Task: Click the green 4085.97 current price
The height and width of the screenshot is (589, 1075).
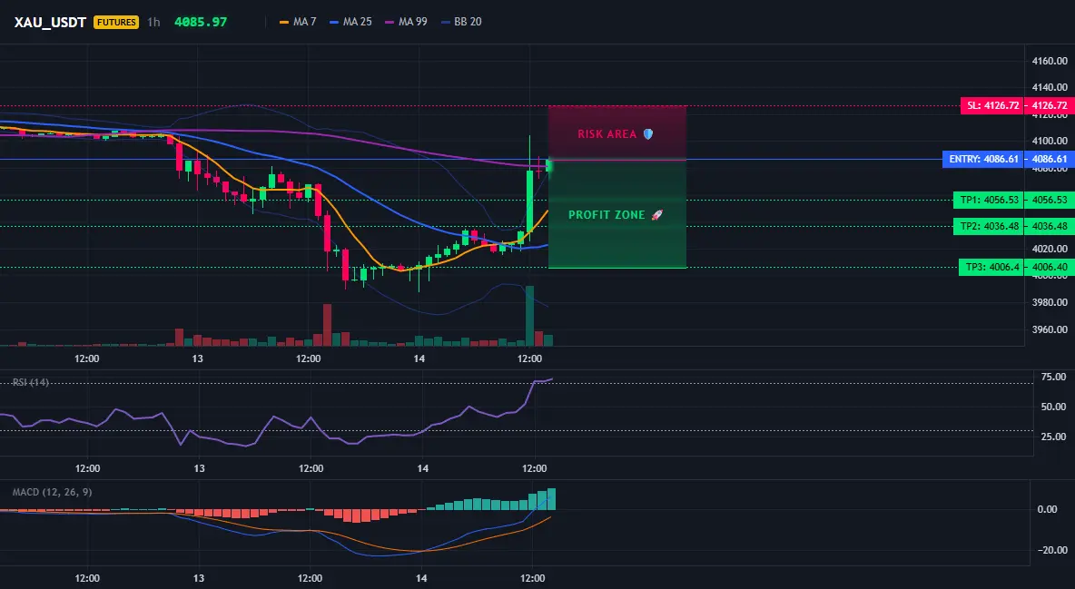Action: pos(200,22)
